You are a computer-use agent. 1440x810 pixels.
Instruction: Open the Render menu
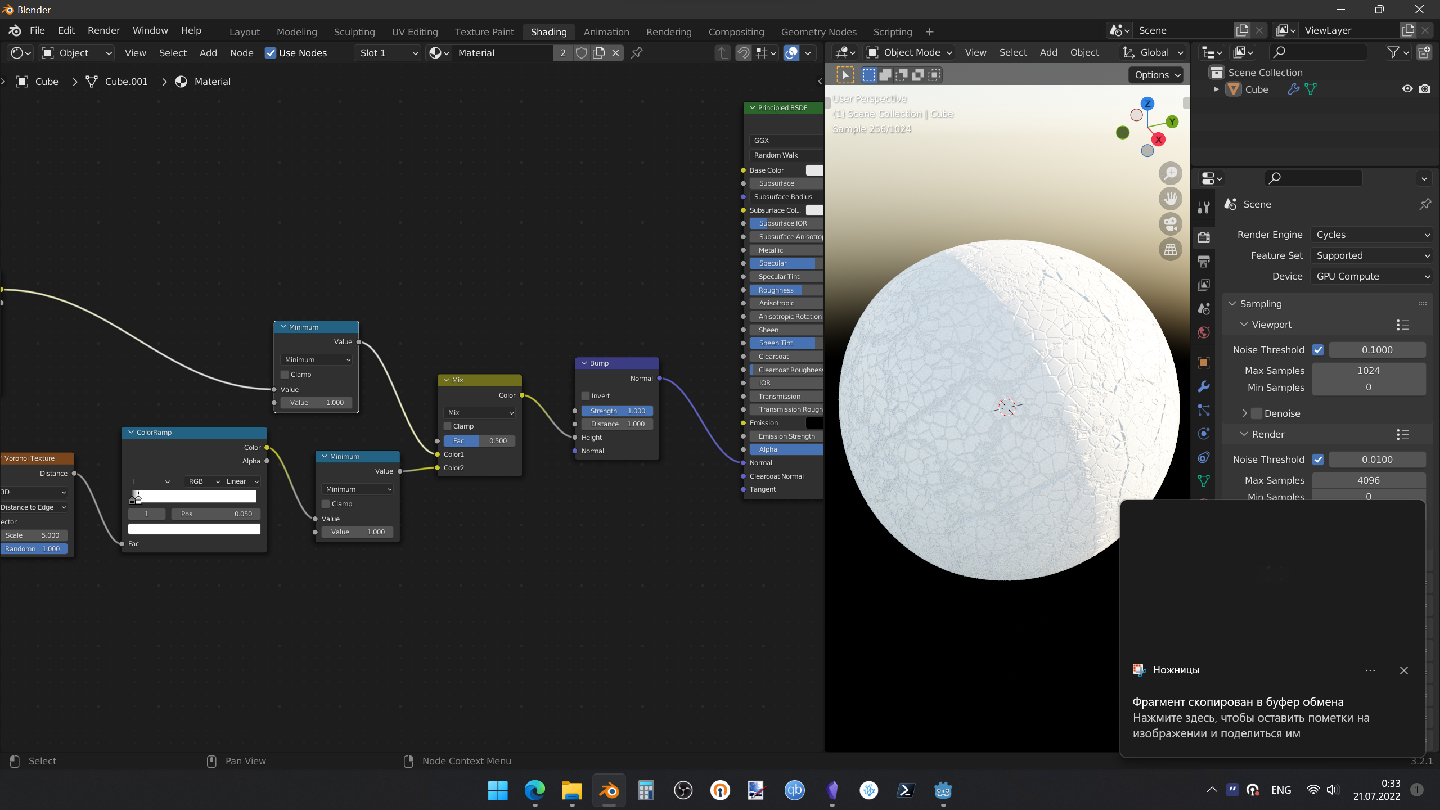pyautogui.click(x=103, y=30)
